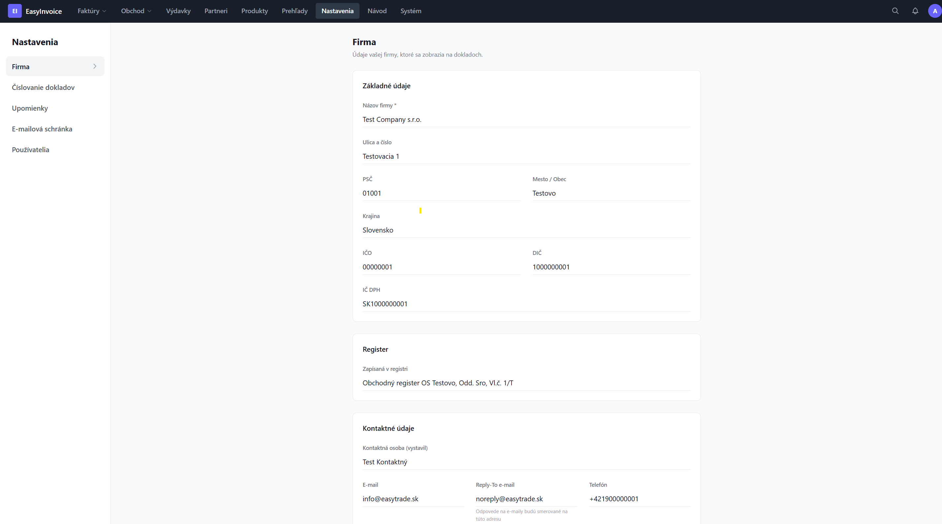Go to Výdavky in top navigation
Screen dimensions: 942x524
point(178,11)
